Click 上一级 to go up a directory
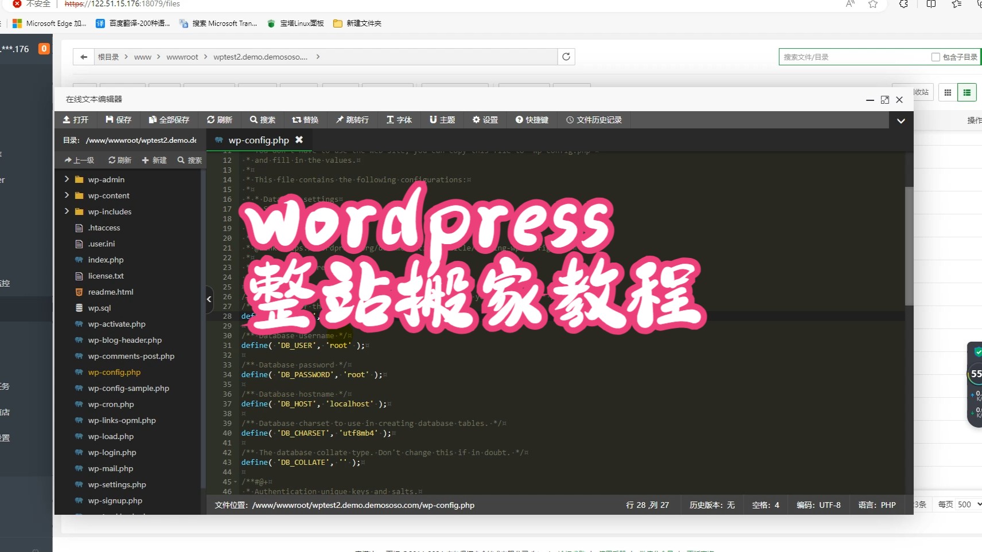 [79, 160]
